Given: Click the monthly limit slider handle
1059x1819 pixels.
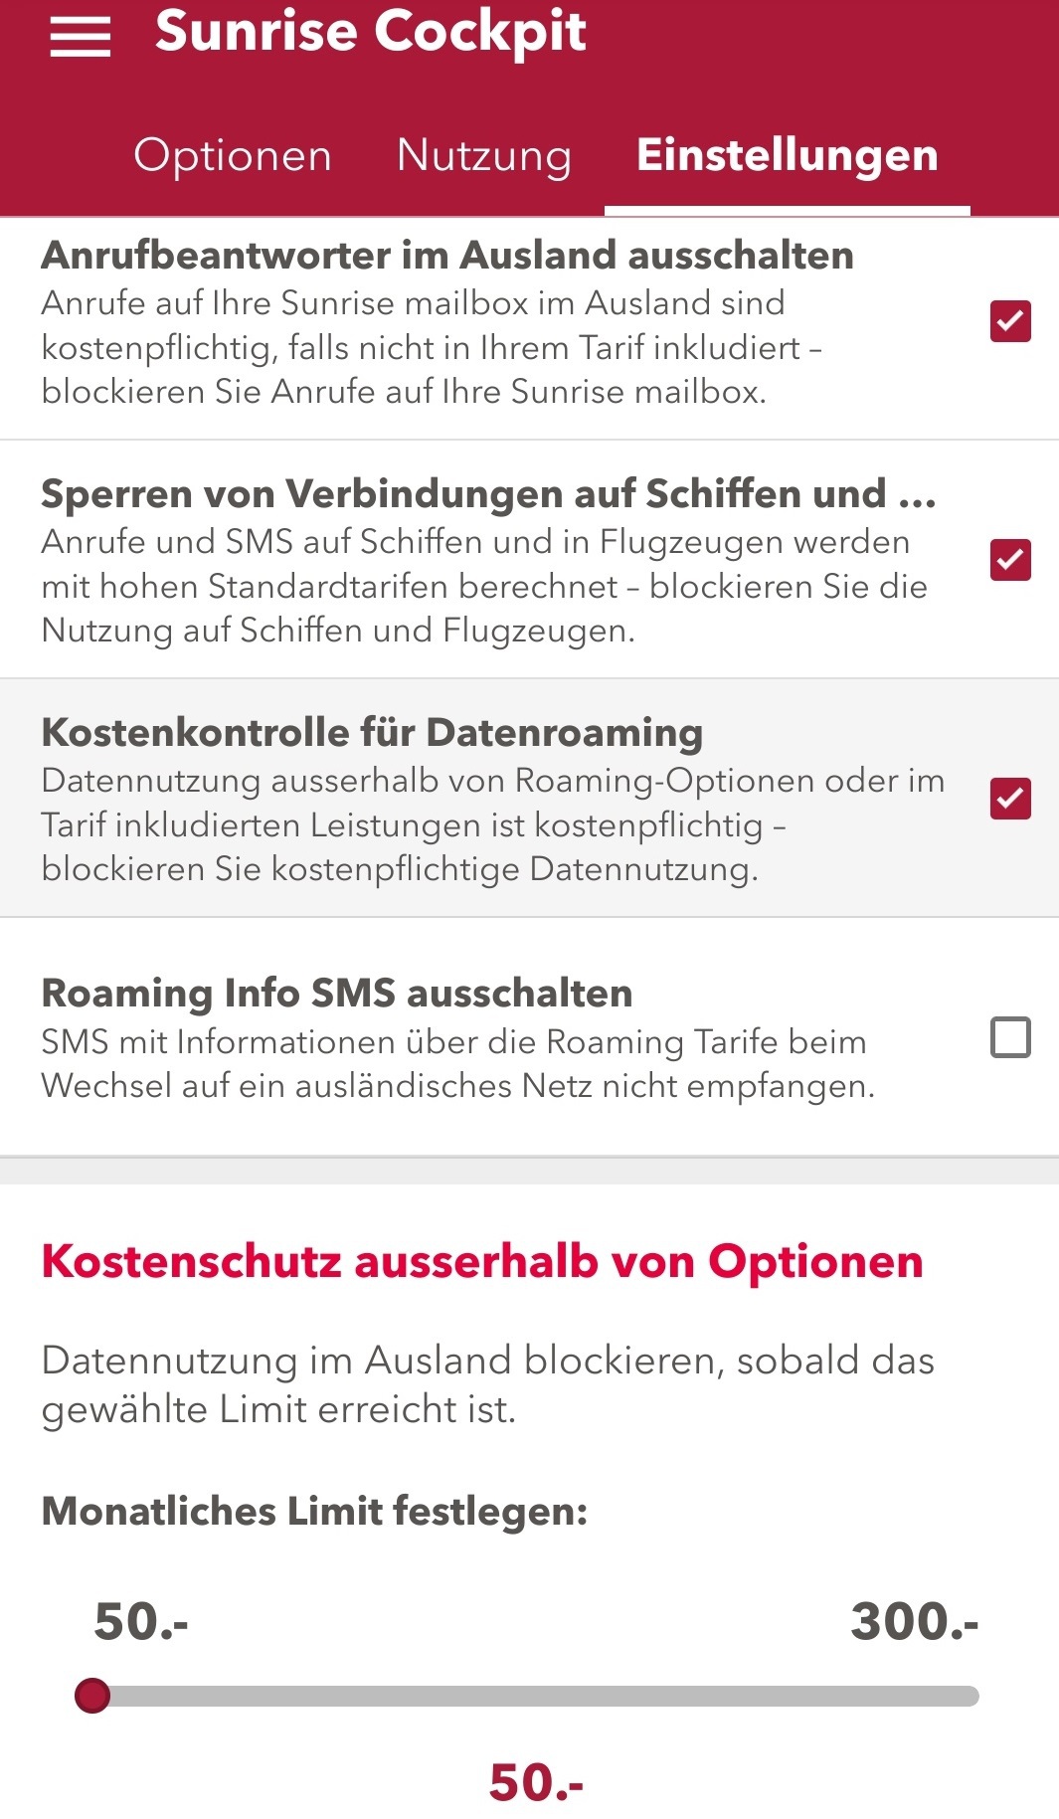Looking at the screenshot, I should (x=92, y=1696).
